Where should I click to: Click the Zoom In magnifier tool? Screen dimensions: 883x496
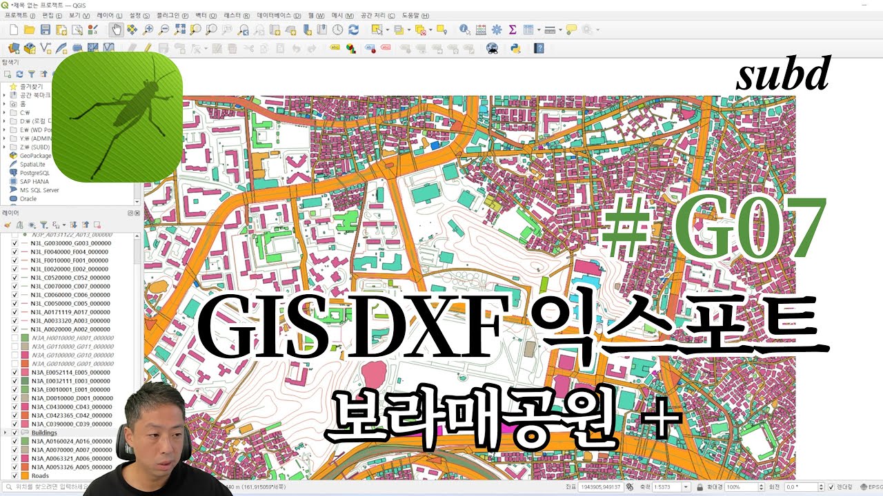point(148,30)
